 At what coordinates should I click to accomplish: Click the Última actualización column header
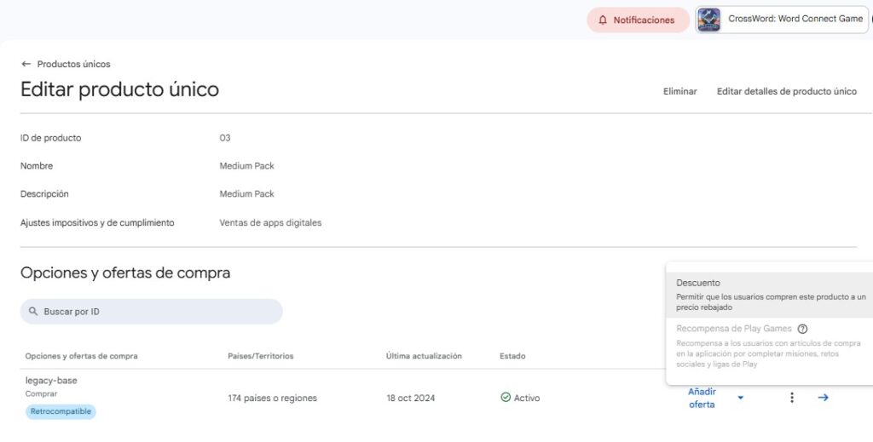click(424, 356)
